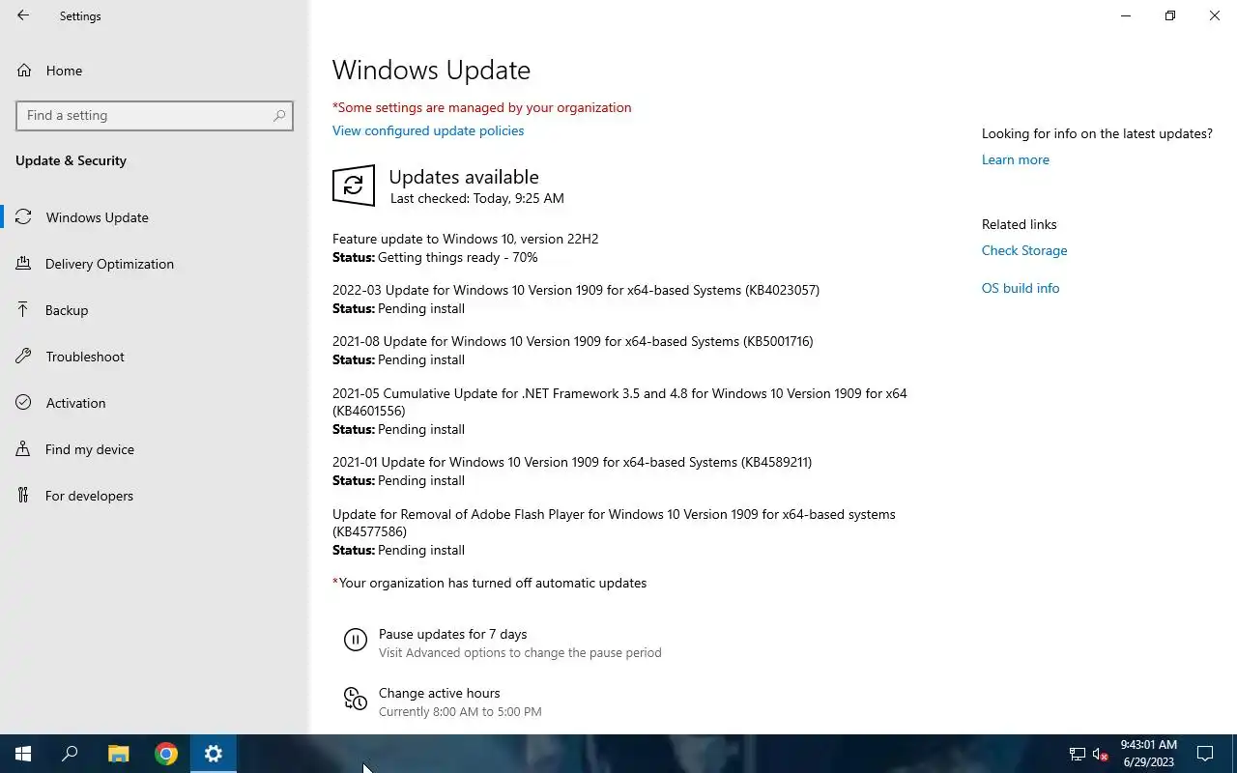Open taskbar Search

[x=70, y=754]
